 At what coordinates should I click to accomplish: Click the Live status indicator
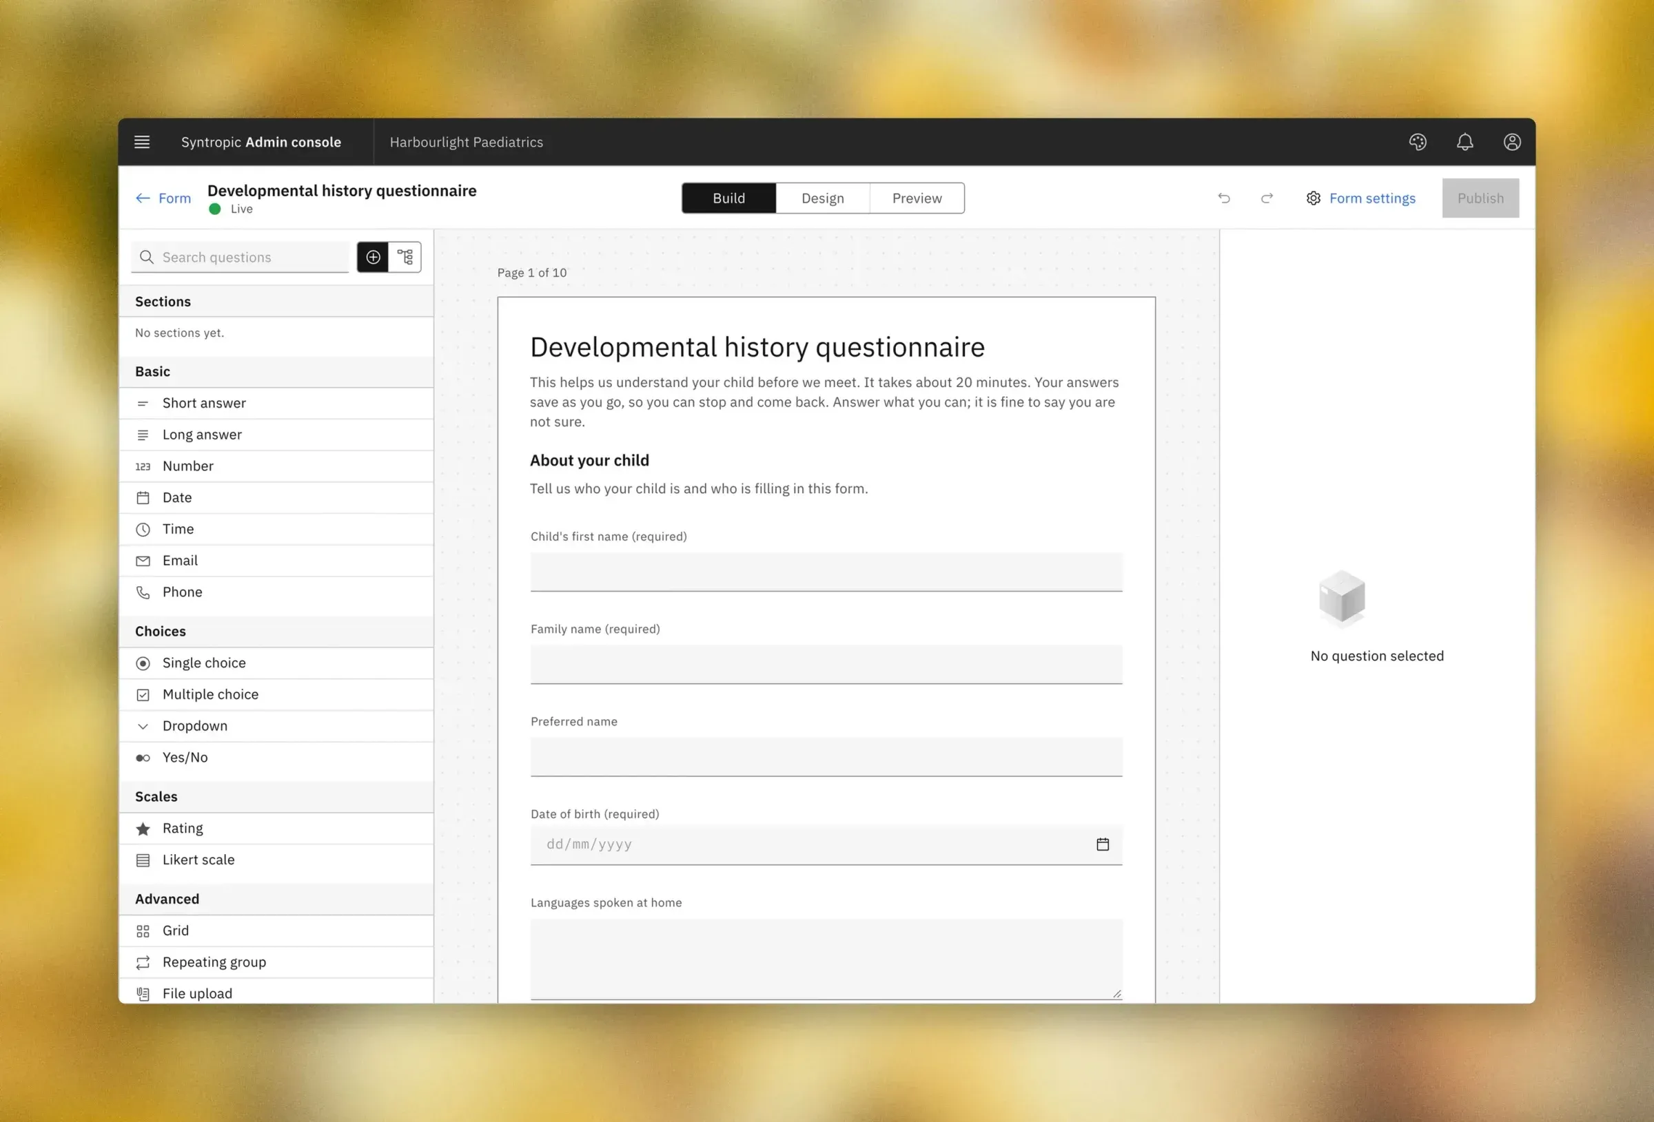(x=231, y=209)
